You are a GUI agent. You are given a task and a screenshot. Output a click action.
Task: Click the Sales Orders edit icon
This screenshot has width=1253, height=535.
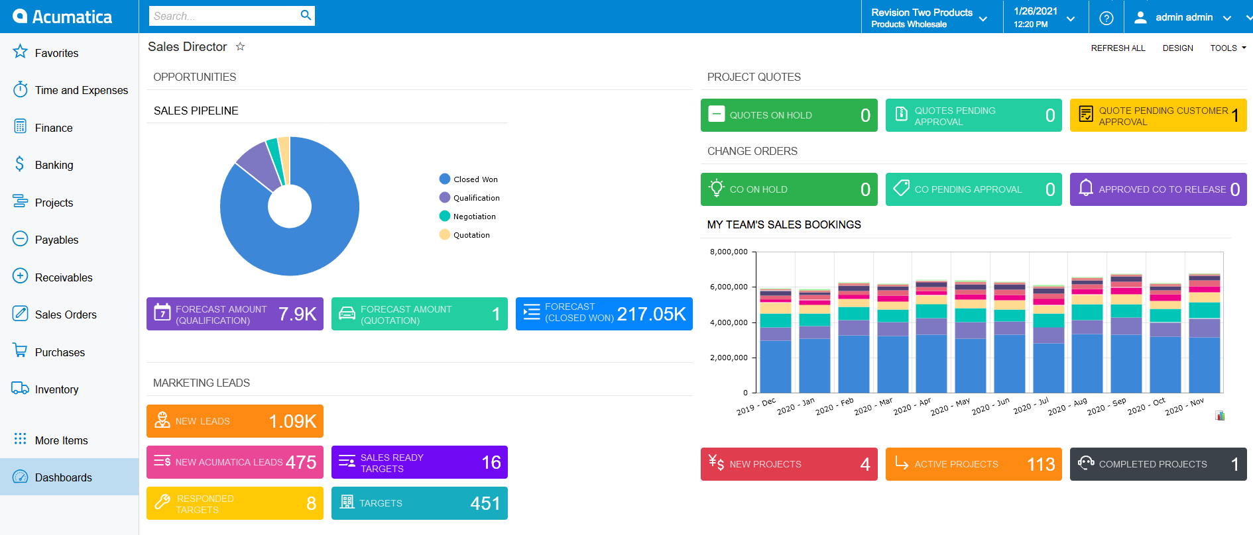click(21, 313)
